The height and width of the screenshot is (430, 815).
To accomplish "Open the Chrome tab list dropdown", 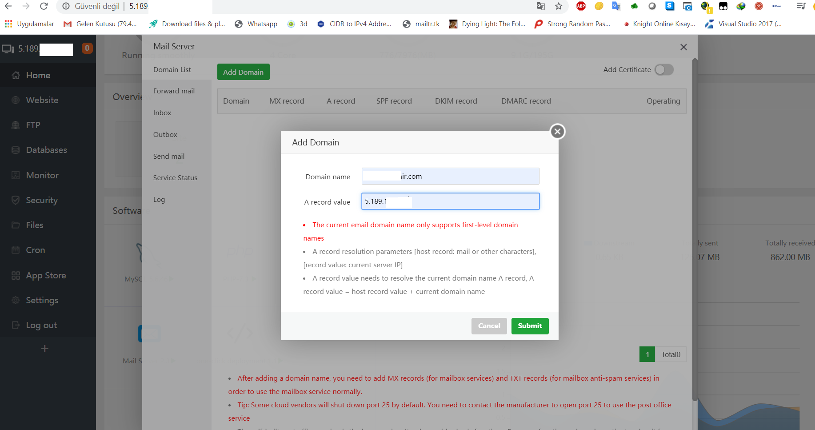I will pyautogui.click(x=801, y=6).
